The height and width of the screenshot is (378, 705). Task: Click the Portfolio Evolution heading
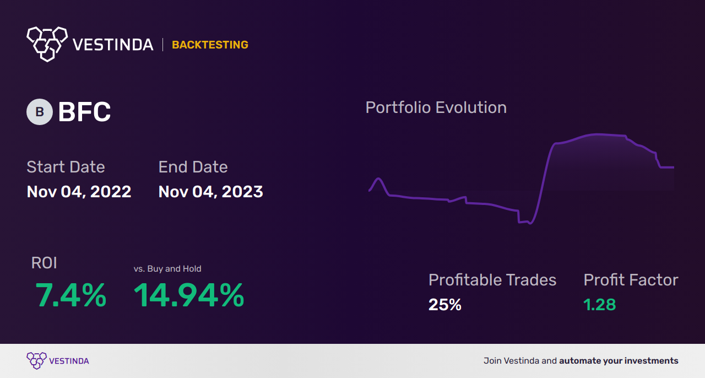[436, 107]
